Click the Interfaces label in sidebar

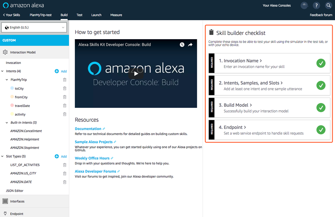[x=17, y=201]
